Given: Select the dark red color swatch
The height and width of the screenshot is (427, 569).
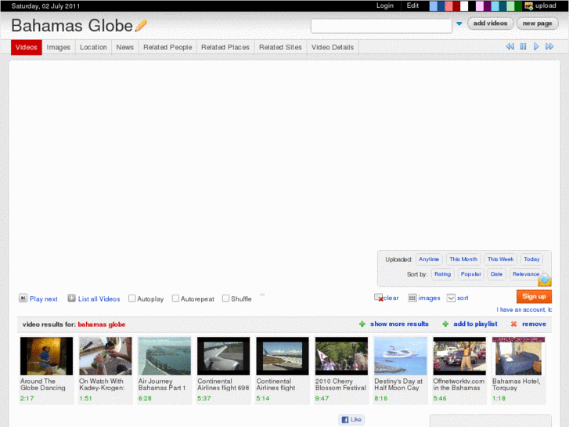Looking at the screenshot, I should click(456, 5).
